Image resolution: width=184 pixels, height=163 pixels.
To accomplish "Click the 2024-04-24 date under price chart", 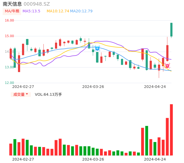I will (155, 87).
